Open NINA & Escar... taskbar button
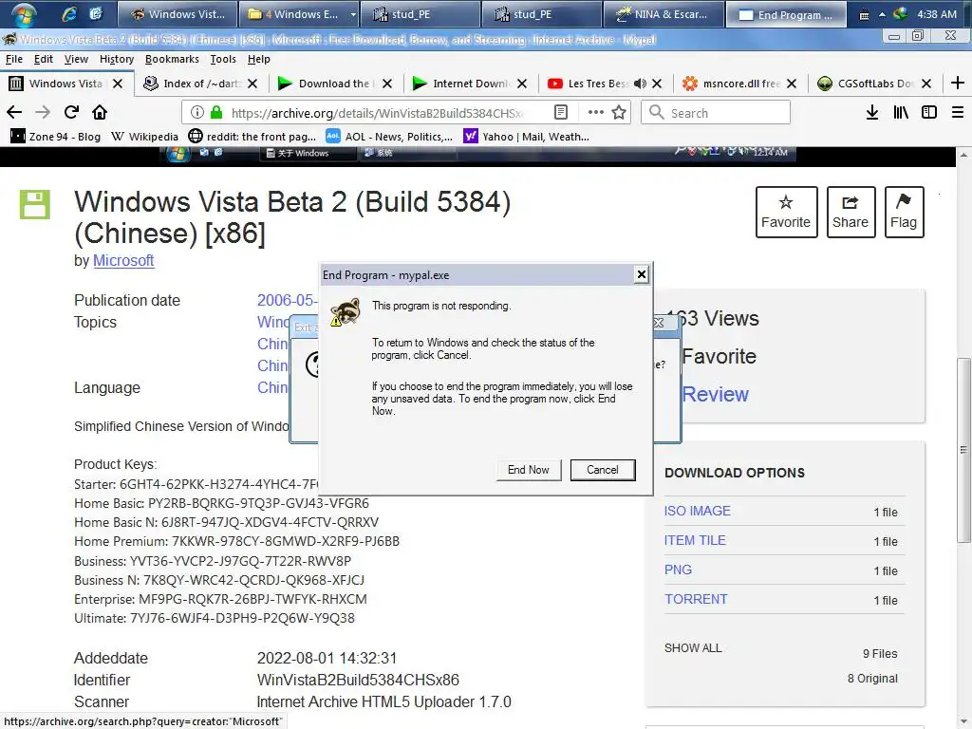 663,13
